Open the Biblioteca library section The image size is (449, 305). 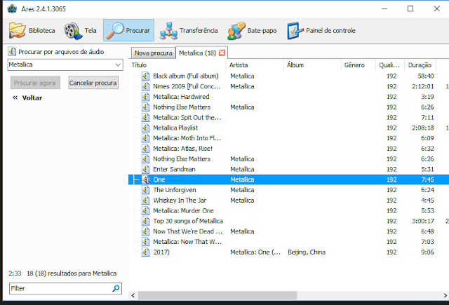[32, 31]
